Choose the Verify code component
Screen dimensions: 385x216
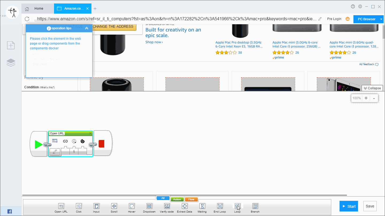click(167, 206)
